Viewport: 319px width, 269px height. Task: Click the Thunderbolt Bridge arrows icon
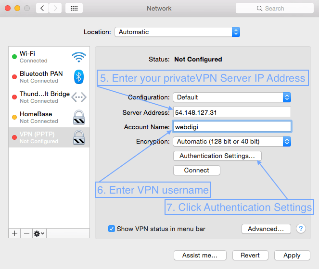(79, 97)
